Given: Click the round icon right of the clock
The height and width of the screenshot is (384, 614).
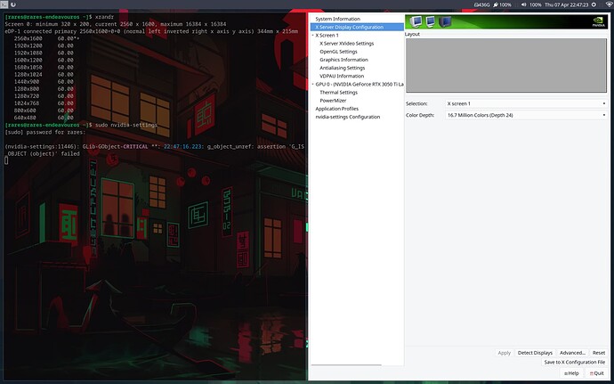Looking at the screenshot, I should point(594,4).
